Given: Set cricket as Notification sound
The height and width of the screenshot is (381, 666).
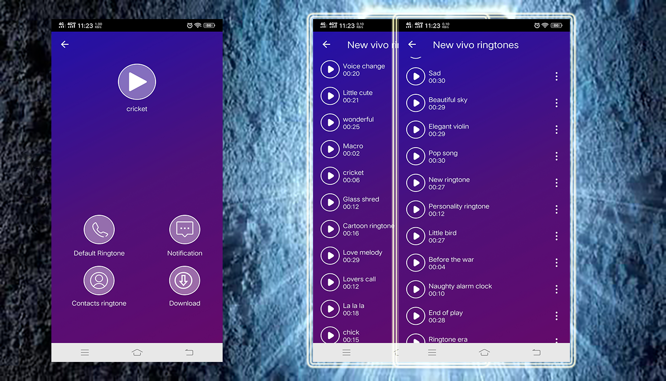Looking at the screenshot, I should click(185, 230).
